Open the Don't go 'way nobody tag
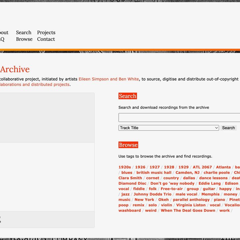The width and height of the screenshot is (240, 240). click(x=172, y=184)
